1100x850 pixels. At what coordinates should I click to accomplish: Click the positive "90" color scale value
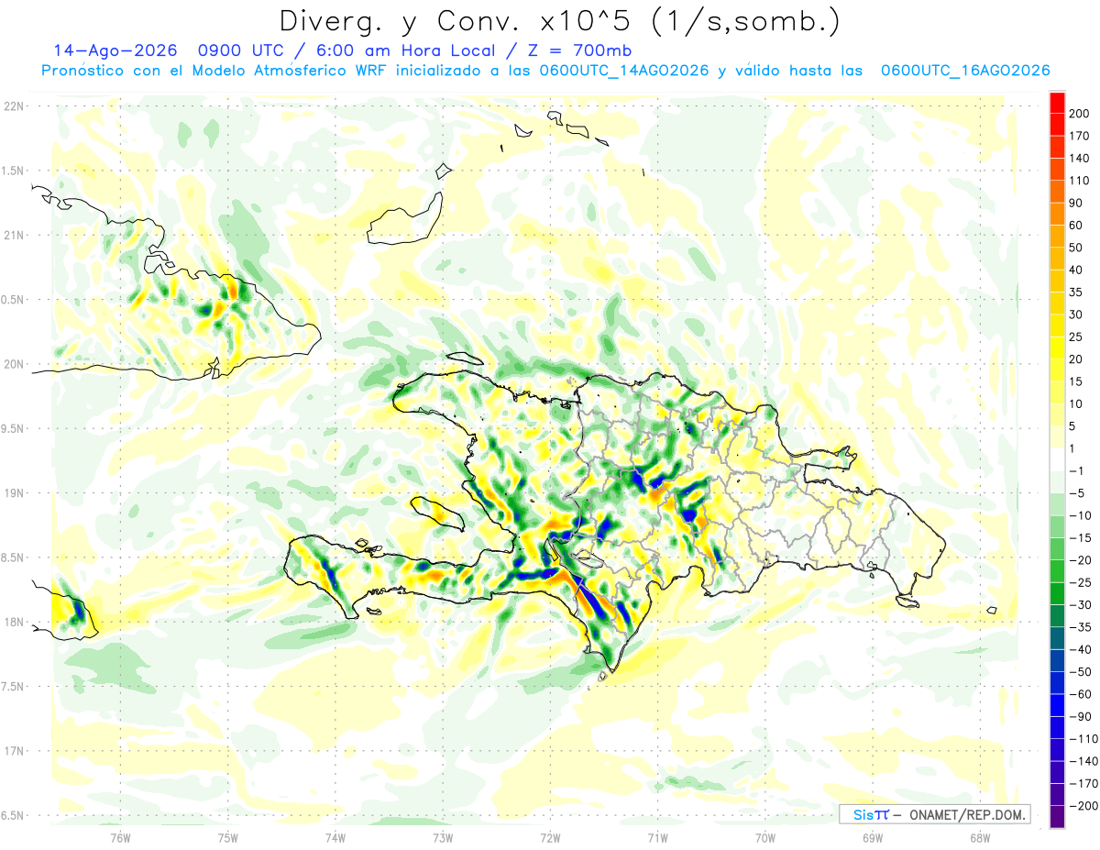click(x=1076, y=203)
